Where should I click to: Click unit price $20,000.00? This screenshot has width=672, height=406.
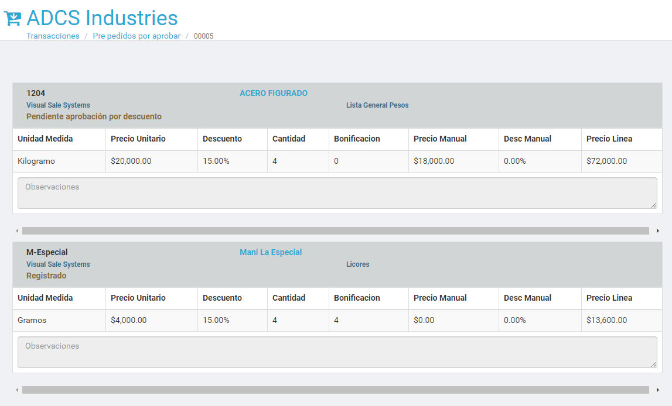[131, 161]
